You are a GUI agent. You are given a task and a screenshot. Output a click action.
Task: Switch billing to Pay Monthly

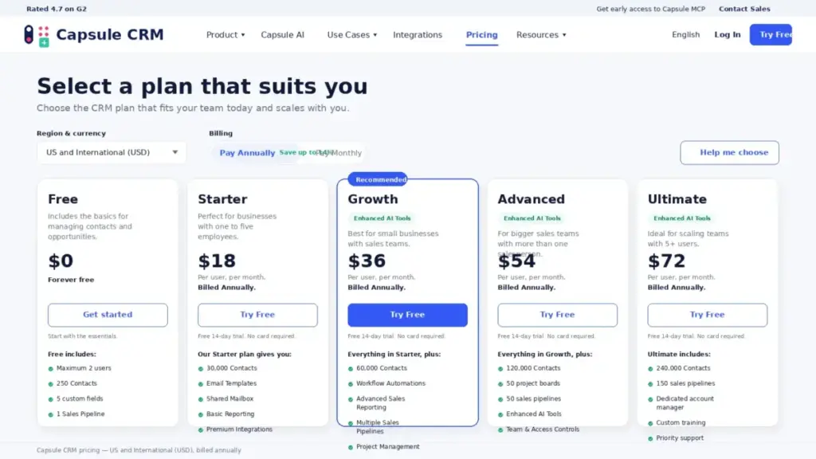tap(339, 152)
